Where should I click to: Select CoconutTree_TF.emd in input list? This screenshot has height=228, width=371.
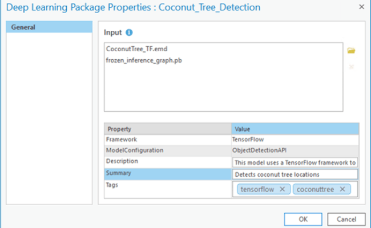(x=136, y=49)
